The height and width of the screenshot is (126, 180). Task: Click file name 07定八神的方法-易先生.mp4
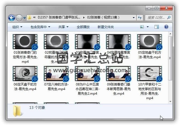click(x=56, y=87)
